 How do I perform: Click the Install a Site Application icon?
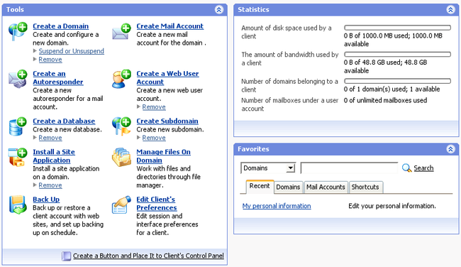tap(18, 157)
